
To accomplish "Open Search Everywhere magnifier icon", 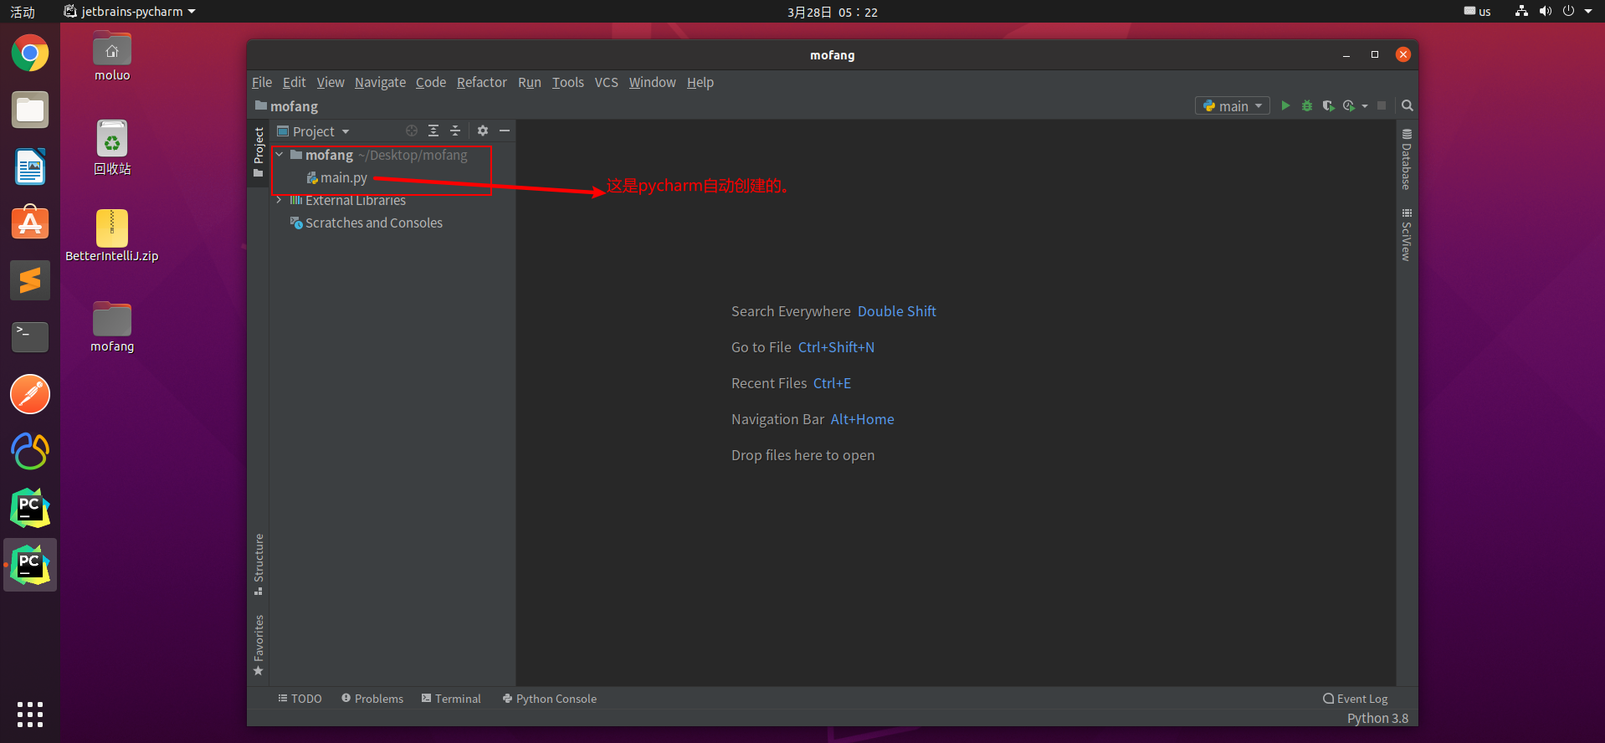I will (1408, 105).
